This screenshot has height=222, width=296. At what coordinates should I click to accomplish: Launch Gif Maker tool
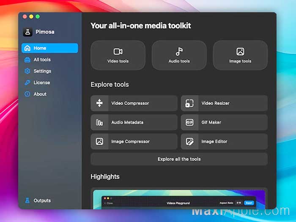pos(224,122)
